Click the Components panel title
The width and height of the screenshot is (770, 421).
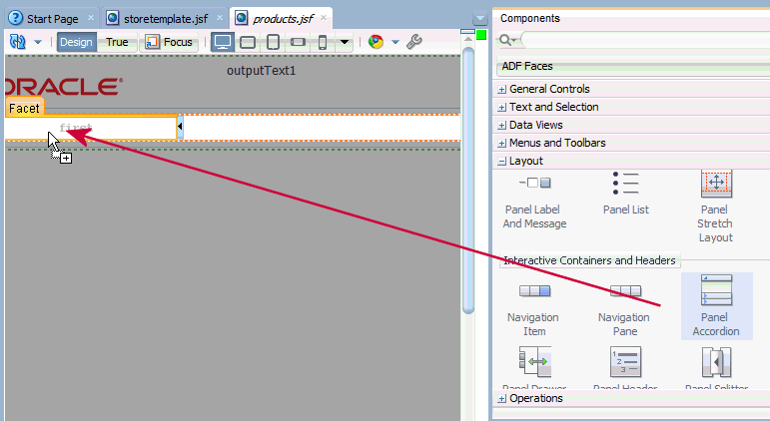point(530,18)
